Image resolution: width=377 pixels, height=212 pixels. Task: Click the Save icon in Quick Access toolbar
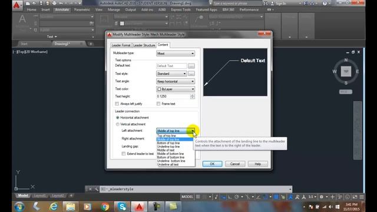pos(41,4)
